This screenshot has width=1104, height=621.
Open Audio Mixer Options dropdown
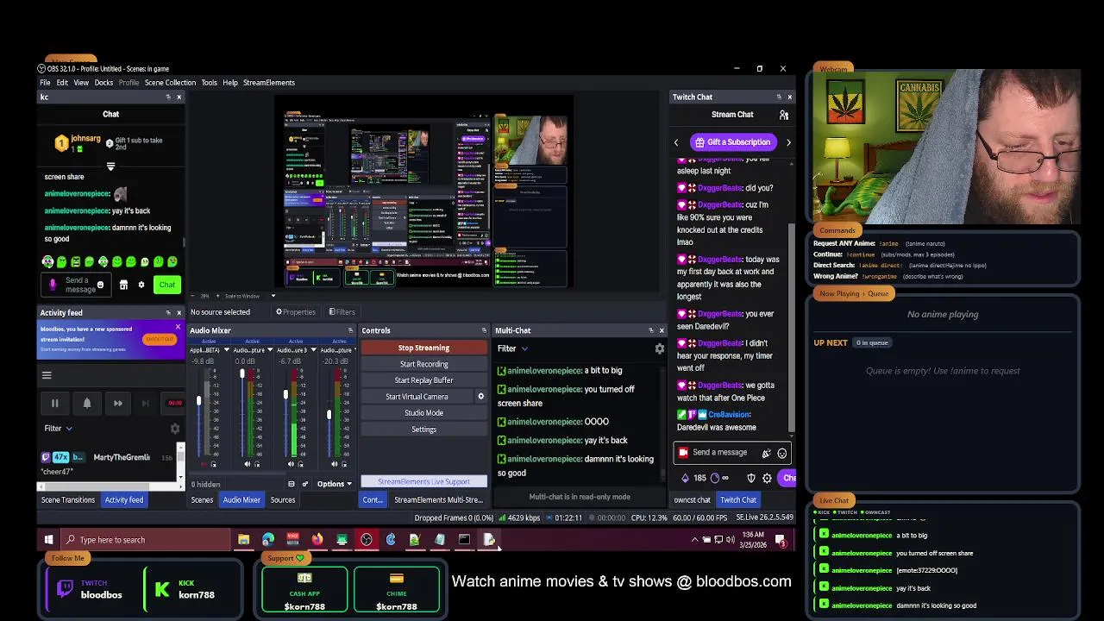point(335,484)
